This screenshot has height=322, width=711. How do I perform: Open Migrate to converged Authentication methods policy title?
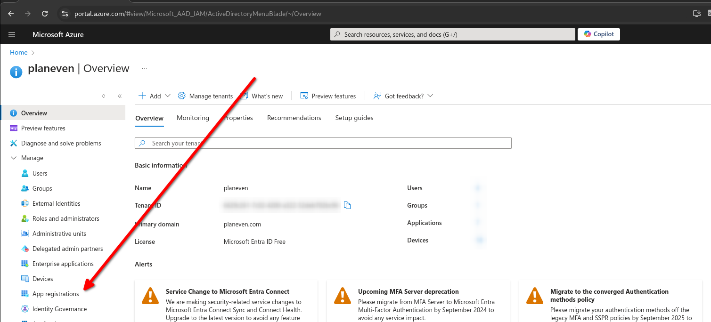coord(609,296)
